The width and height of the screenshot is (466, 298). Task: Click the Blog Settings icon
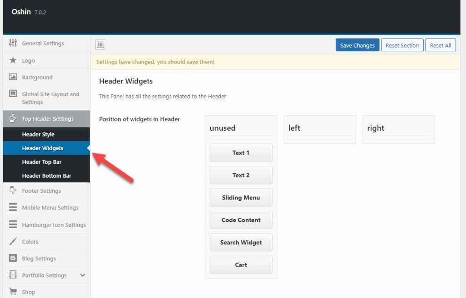[13, 258]
